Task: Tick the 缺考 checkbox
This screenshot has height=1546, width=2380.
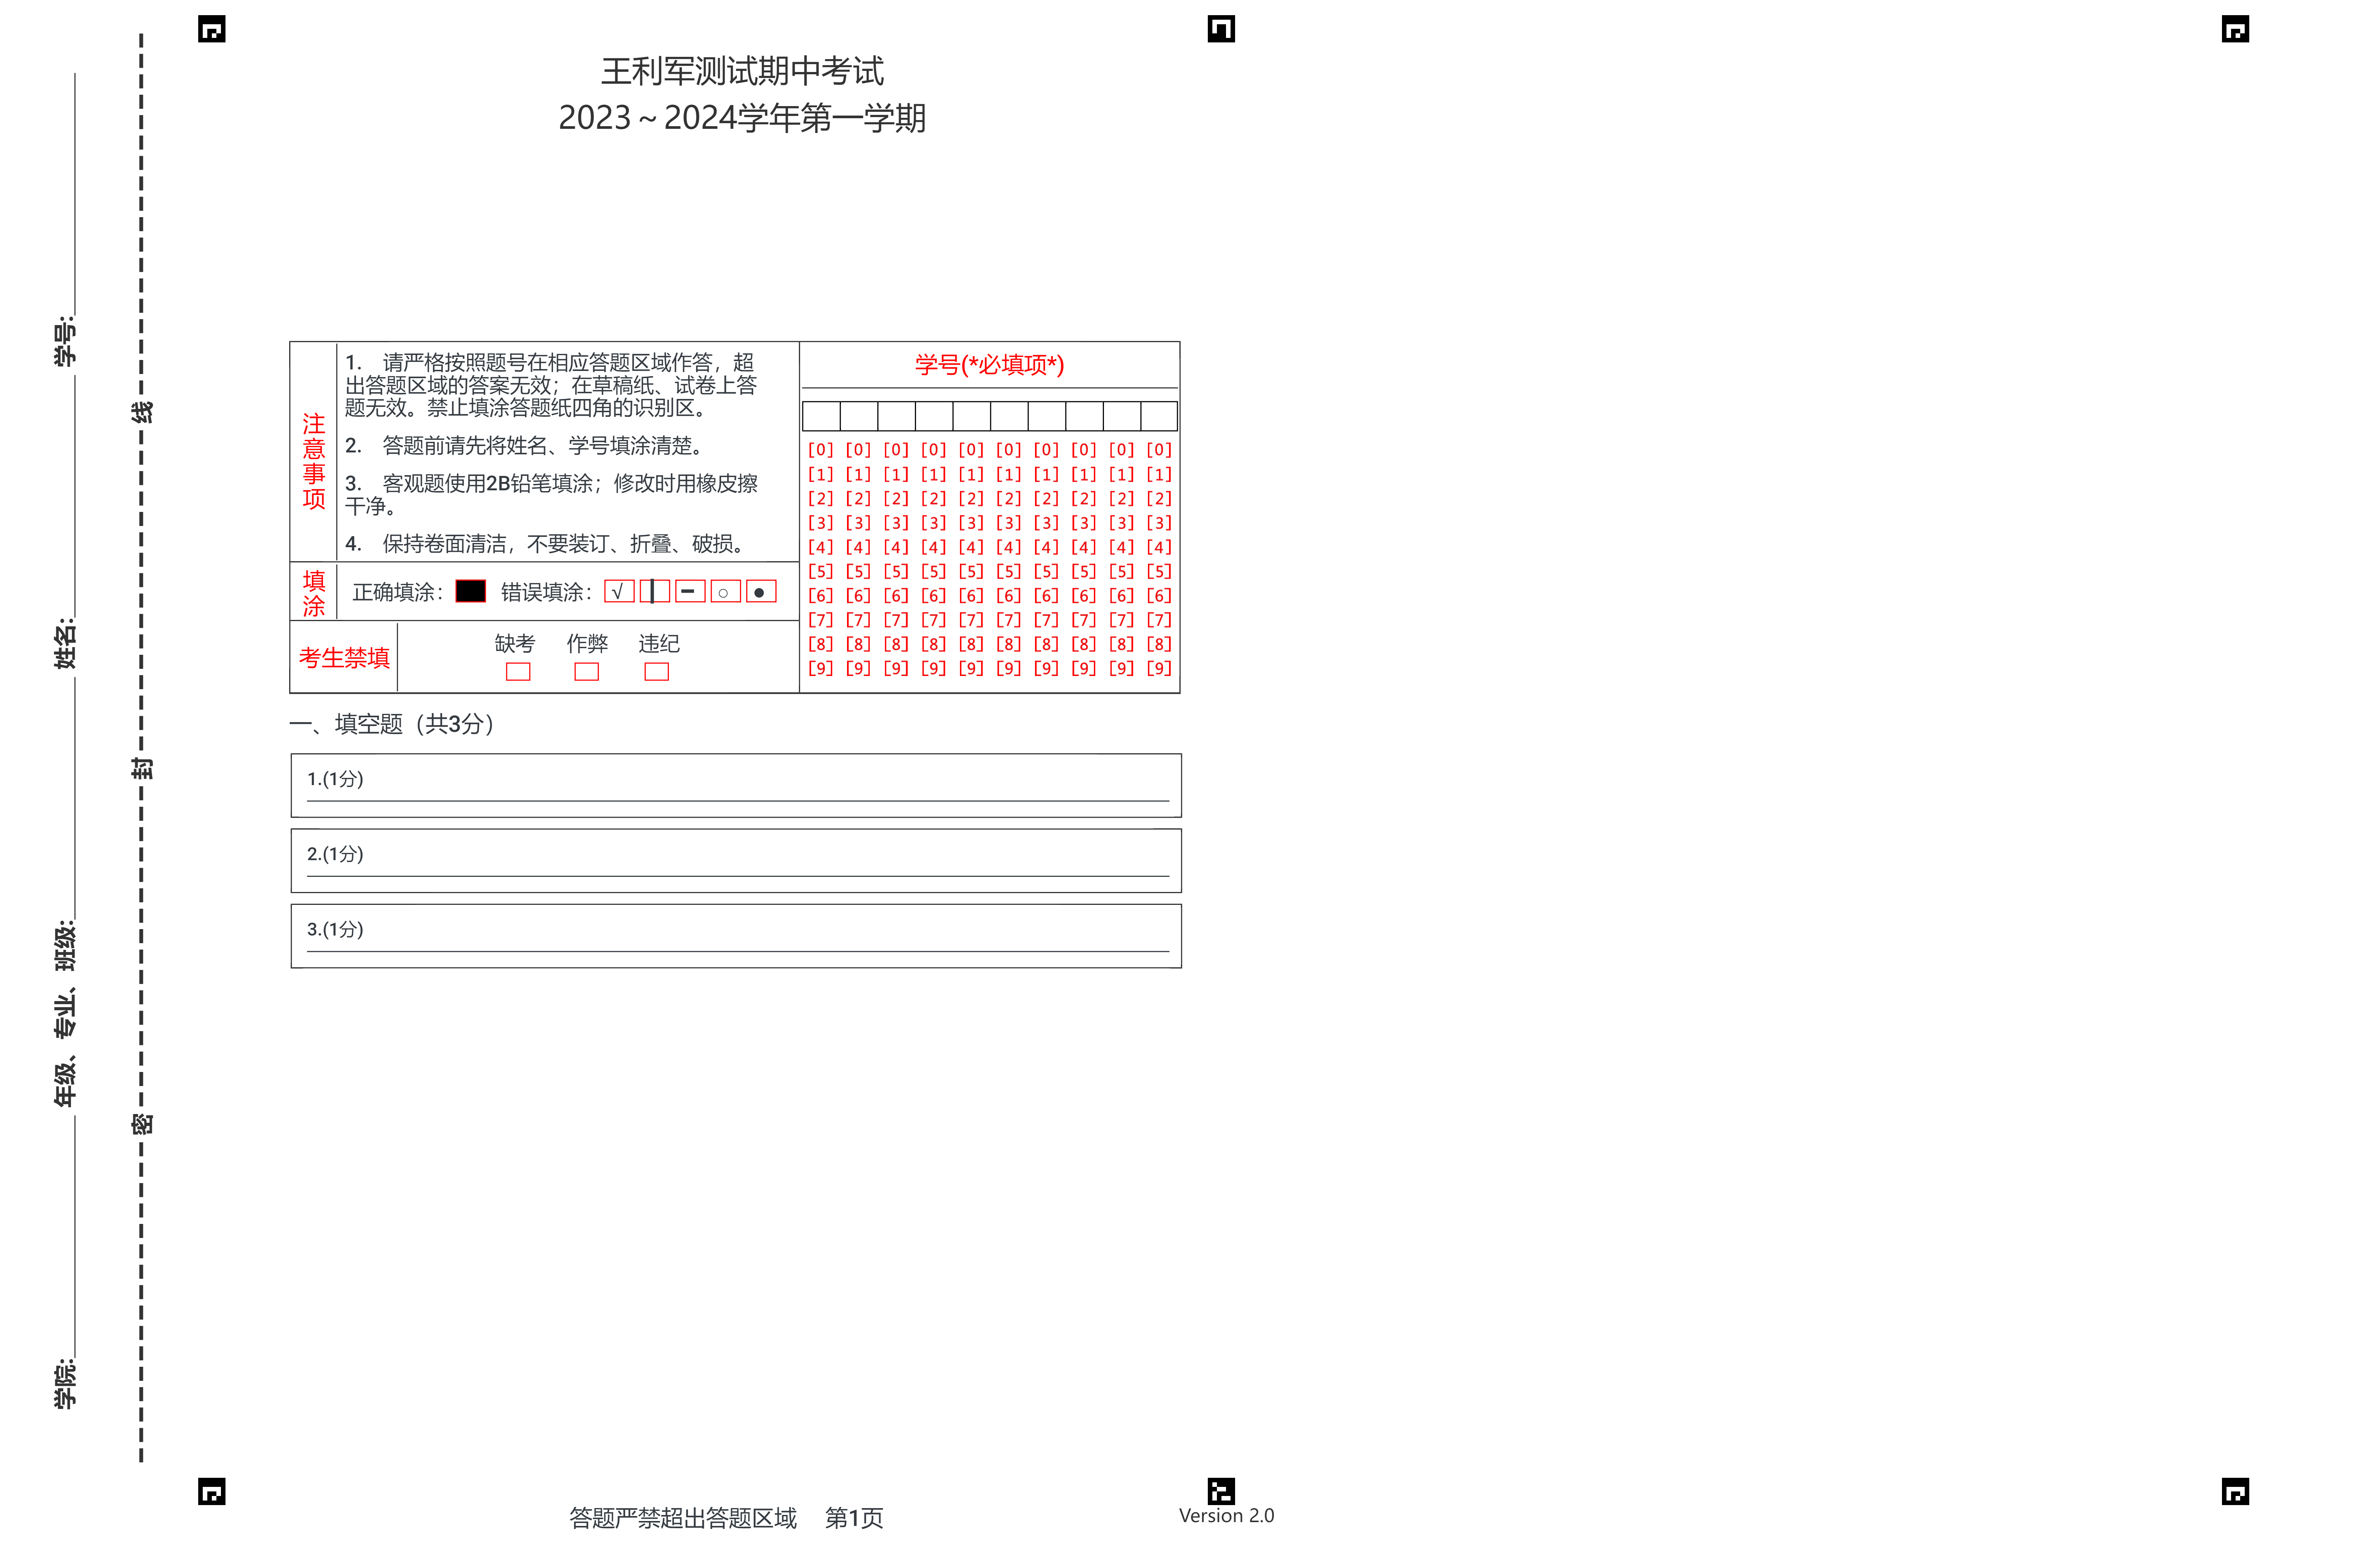Action: [518, 672]
